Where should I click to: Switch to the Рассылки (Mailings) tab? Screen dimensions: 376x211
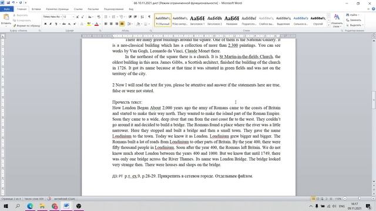93,9
